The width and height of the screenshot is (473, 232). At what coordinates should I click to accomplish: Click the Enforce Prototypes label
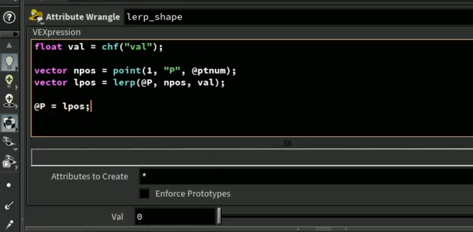pos(193,194)
